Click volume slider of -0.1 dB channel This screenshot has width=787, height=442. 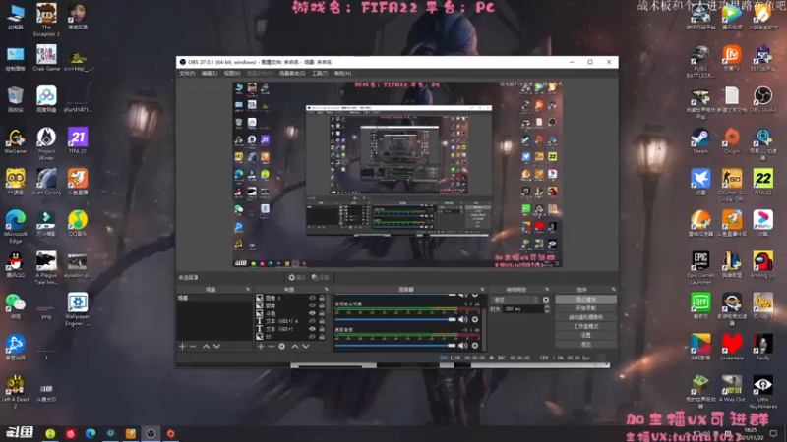395,346
